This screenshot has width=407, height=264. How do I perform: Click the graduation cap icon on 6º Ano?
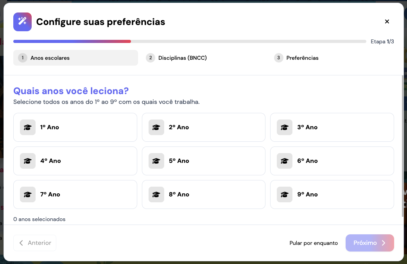click(284, 161)
